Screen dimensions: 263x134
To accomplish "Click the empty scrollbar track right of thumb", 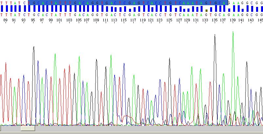I will coord(148,128).
